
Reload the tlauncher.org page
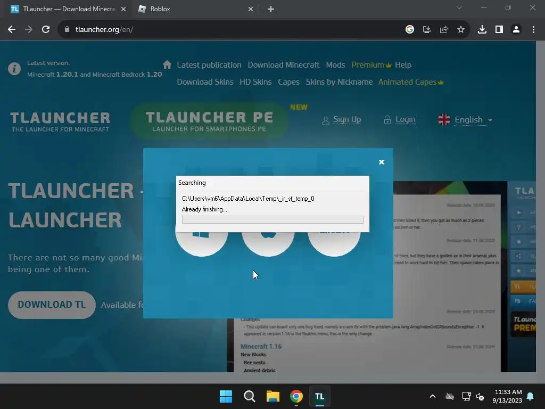point(46,30)
